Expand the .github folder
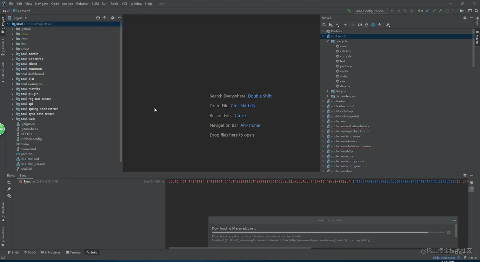This screenshot has width=480, height=262. 13,29
